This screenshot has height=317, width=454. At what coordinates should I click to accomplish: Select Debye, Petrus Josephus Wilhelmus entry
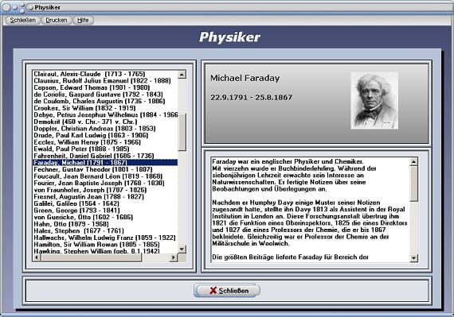point(105,114)
